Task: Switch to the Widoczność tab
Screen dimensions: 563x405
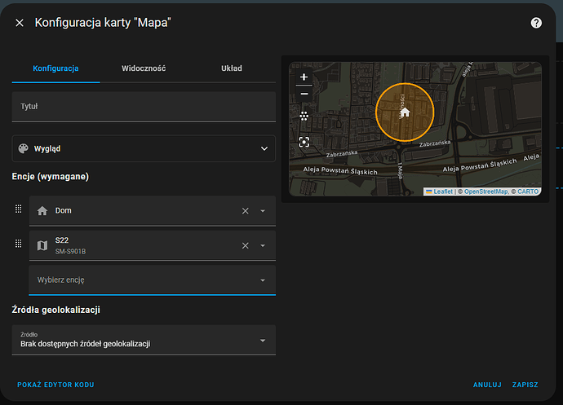Action: pos(144,68)
